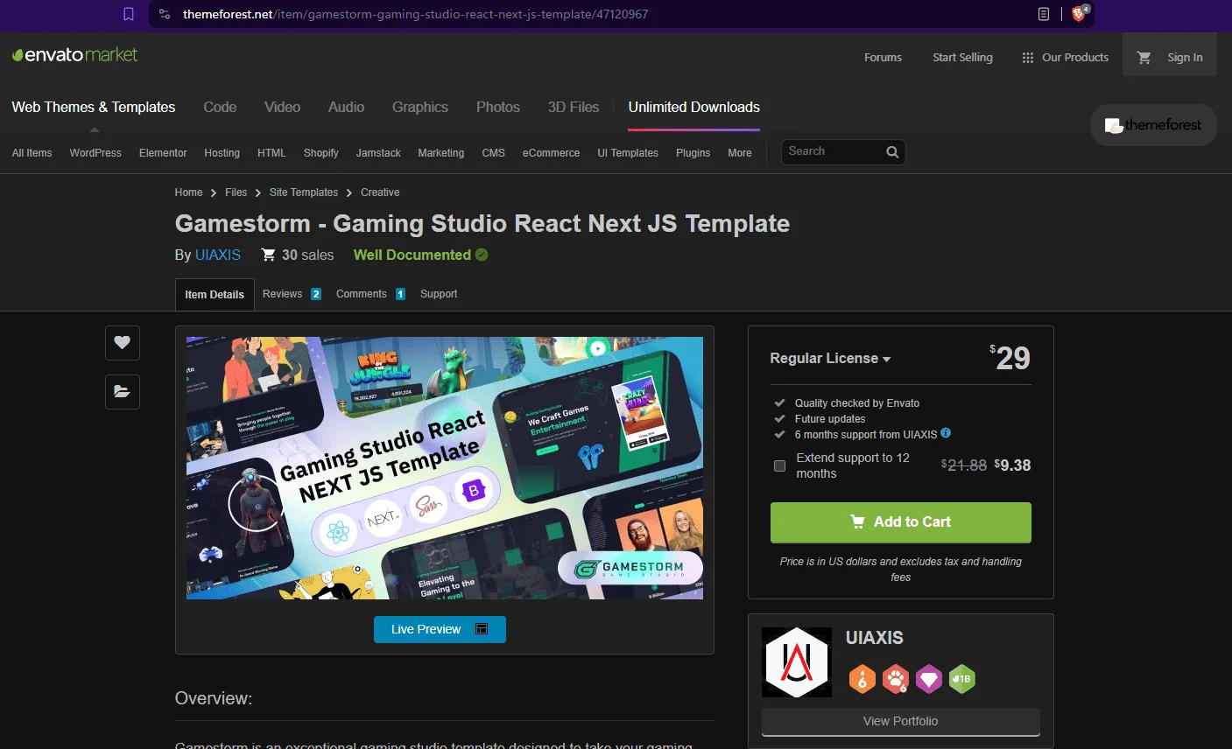Image resolution: width=1232 pixels, height=749 pixels.
Task: Open Unlimited Downloads
Action: (x=694, y=107)
